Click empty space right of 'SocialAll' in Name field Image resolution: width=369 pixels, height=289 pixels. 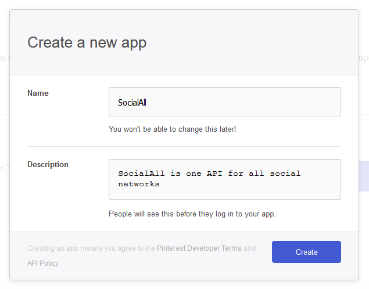pyautogui.click(x=242, y=103)
